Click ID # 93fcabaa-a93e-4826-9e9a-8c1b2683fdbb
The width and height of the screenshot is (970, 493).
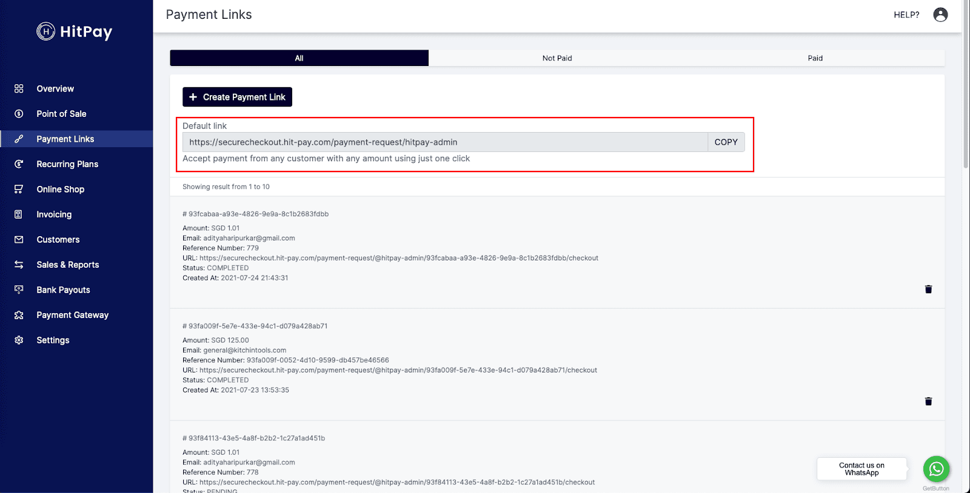click(255, 214)
